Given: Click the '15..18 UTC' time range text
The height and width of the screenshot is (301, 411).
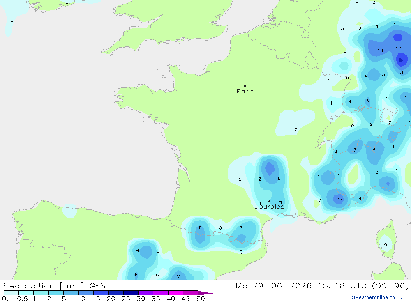Looking at the screenshot, I should [x=342, y=286].
